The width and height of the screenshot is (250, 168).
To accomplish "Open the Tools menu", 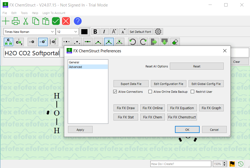I will (x=24, y=13).
